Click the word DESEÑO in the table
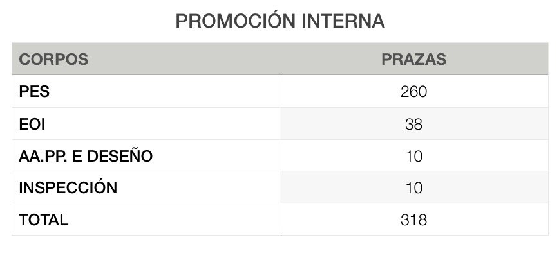Viewport: 559px width, 258px height. coord(120,156)
